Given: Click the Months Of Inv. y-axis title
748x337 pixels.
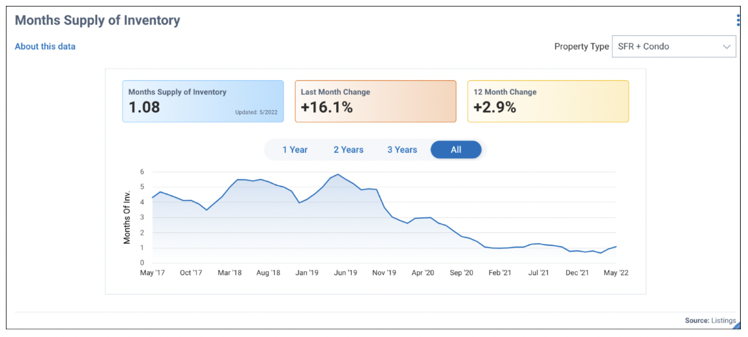Looking at the screenshot, I should pyautogui.click(x=127, y=217).
